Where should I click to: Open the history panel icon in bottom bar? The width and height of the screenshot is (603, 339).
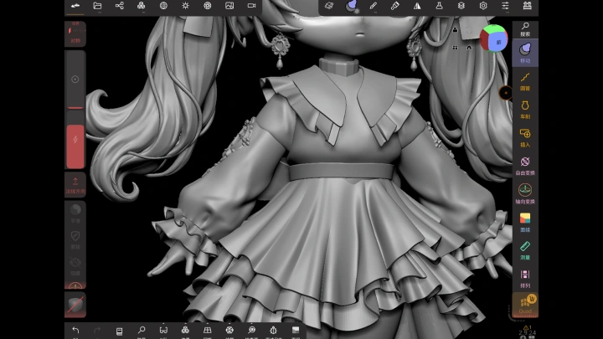[119, 331]
